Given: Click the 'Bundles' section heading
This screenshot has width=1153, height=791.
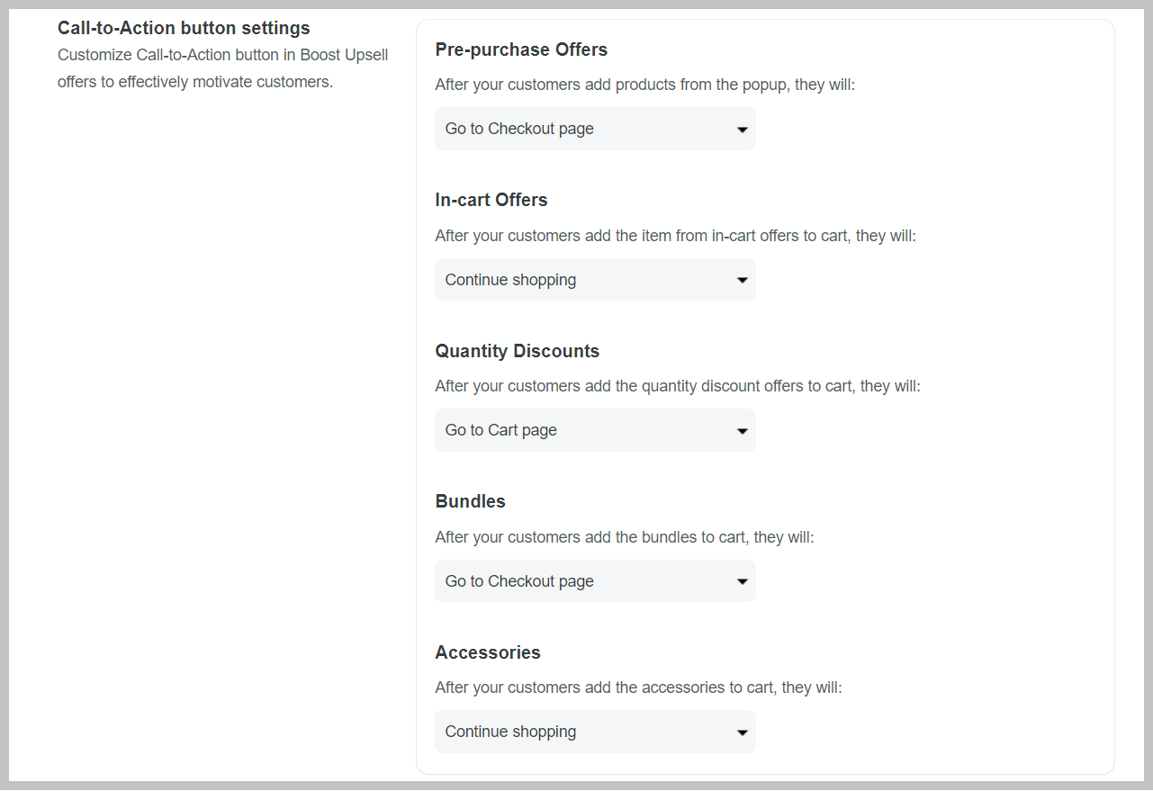Looking at the screenshot, I should click(470, 501).
